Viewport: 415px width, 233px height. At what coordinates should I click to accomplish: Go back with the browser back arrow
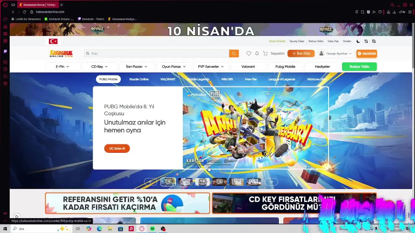pyautogui.click(x=13, y=12)
